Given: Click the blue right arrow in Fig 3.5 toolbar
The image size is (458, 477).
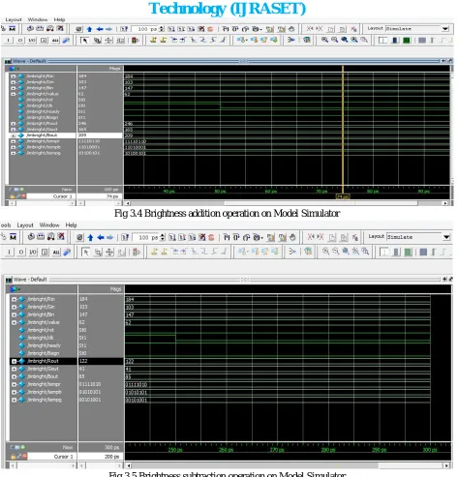Looking at the screenshot, I should tap(110, 238).
